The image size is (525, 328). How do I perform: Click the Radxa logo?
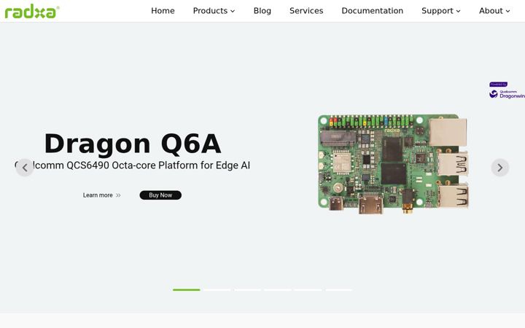[32, 11]
